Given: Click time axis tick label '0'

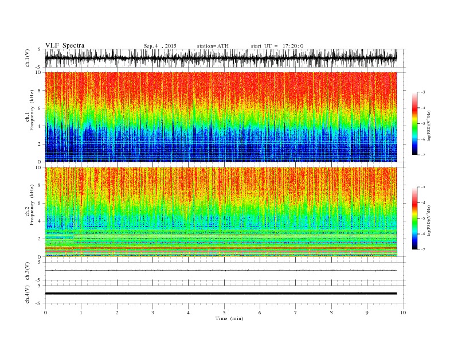Looking at the screenshot, I should click(45, 313).
